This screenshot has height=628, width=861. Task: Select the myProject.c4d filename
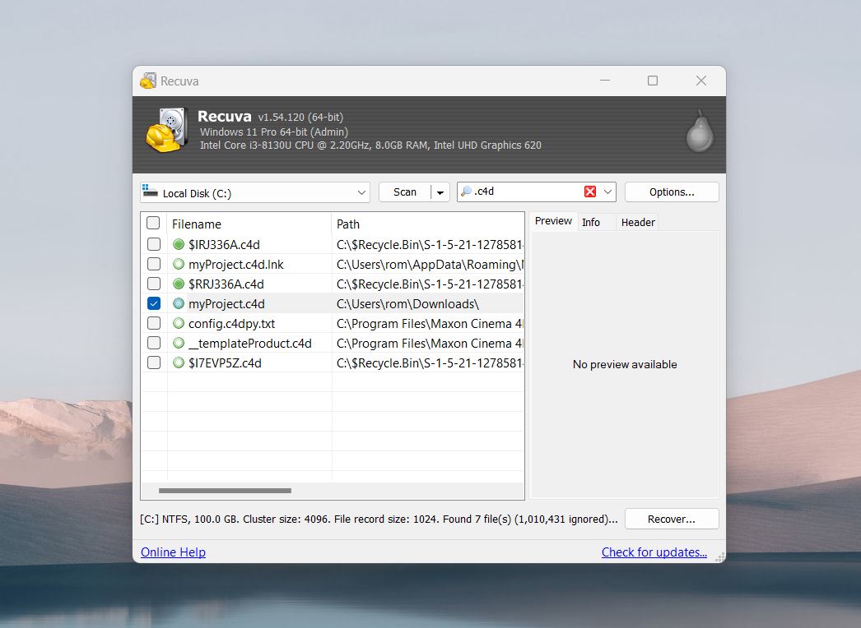pyautogui.click(x=226, y=304)
